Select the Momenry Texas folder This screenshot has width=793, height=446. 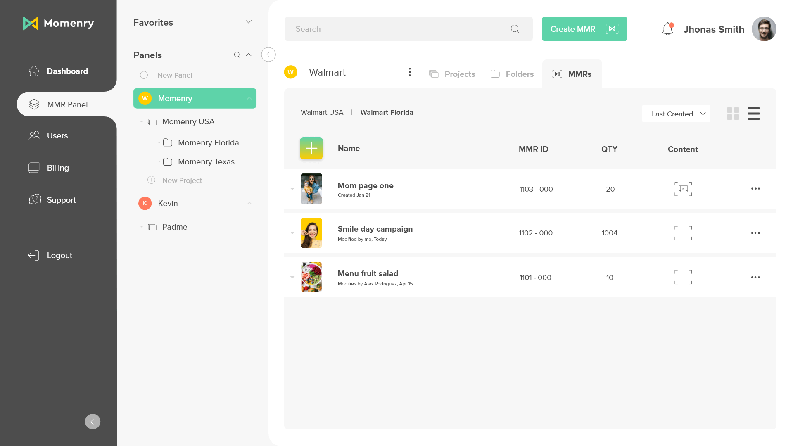pyautogui.click(x=199, y=161)
